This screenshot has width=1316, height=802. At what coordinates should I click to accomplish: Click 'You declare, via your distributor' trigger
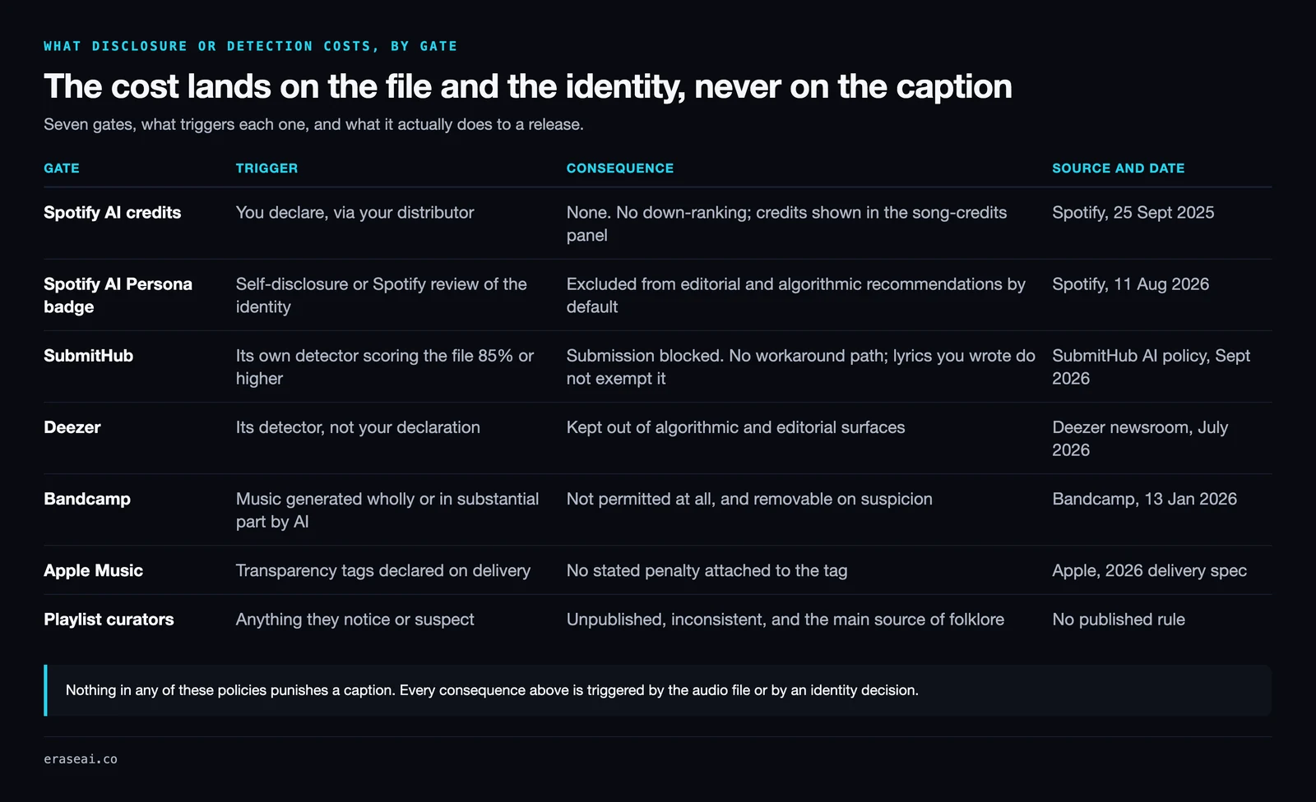click(x=354, y=213)
